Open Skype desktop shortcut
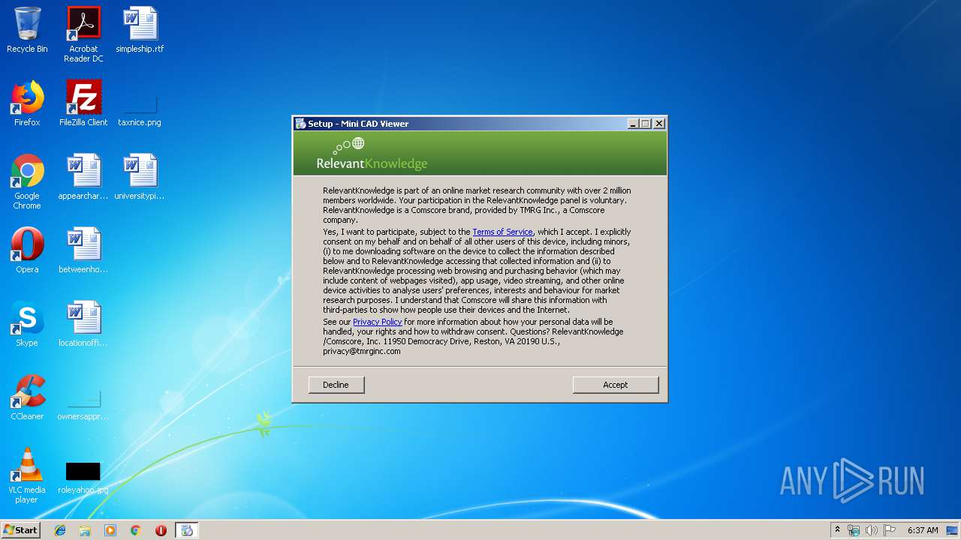The height and width of the screenshot is (540, 961). click(27, 324)
